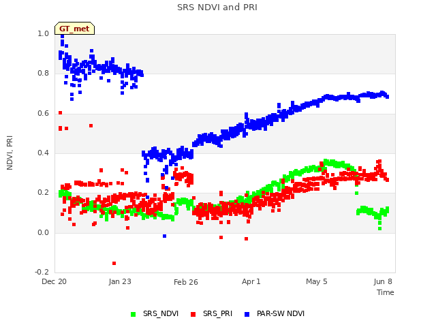This screenshot has width=436, height=327.
Task: Click the 1.0 y-axis tick label
Action: 43,33
